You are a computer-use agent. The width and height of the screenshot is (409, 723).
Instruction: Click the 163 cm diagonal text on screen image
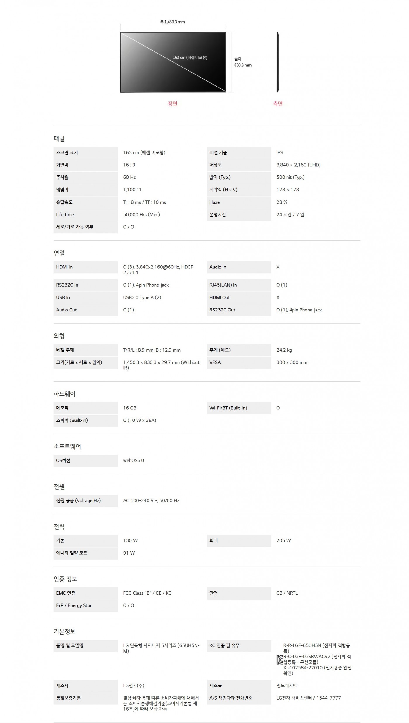click(190, 58)
